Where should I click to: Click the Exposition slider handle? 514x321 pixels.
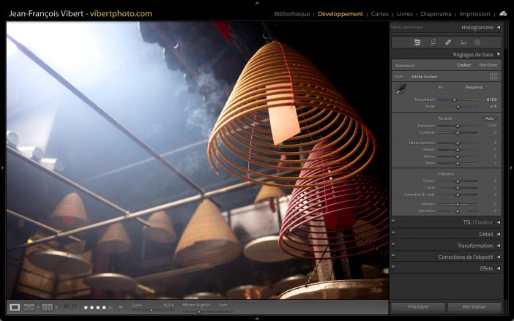pos(458,126)
